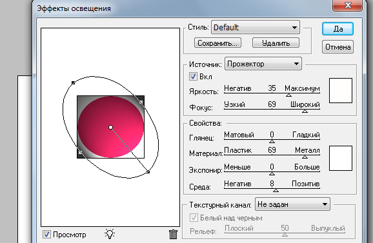This screenshot has width=373, height=243.
Task: Click the Максимум label
Action: pyautogui.click(x=302, y=88)
